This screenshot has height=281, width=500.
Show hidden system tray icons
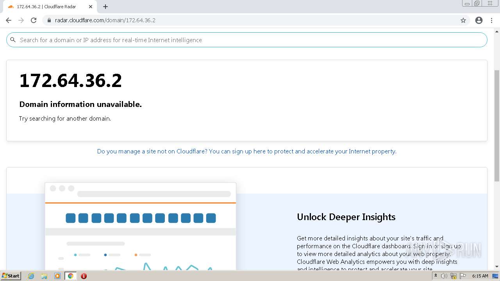436,276
